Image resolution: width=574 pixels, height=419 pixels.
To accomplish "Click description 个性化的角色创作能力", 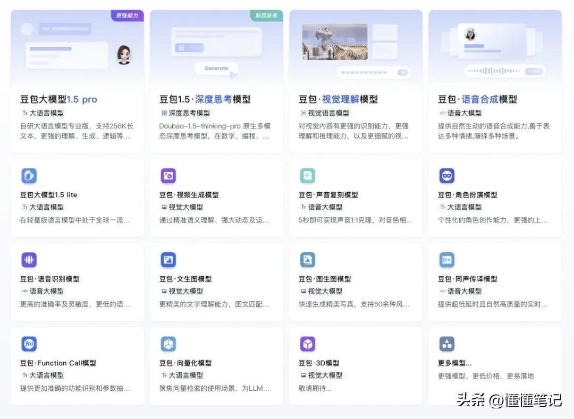I will 493,220.
